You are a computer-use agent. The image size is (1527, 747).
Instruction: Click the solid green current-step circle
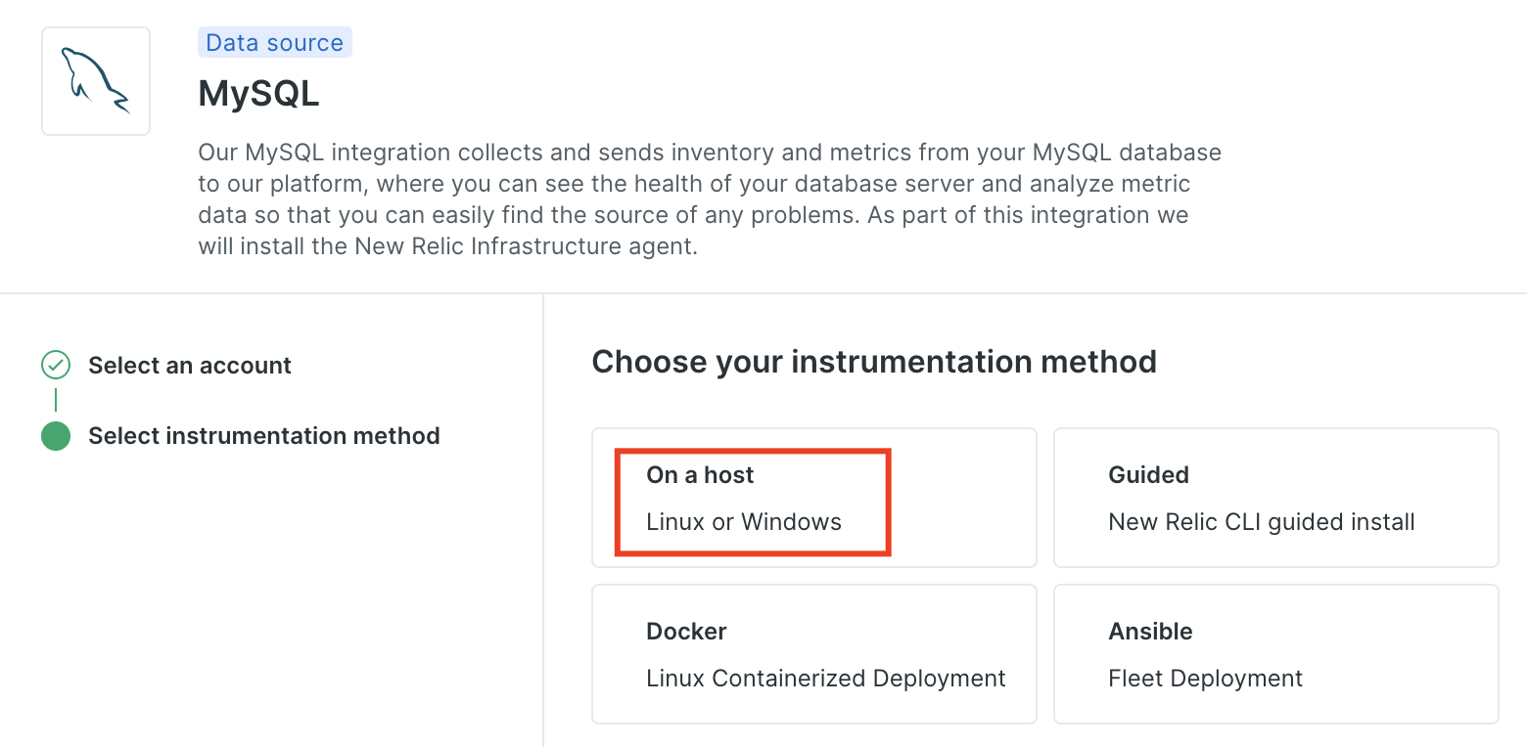coord(56,436)
